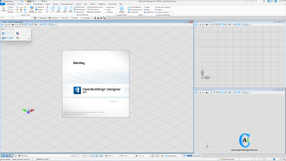Switch to the Analysis ribbon tab
The width and height of the screenshot is (286, 161).
coord(92,4)
